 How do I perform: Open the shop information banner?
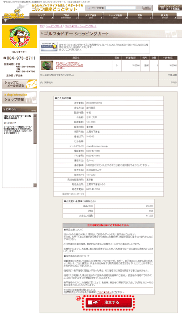tap(19, 98)
